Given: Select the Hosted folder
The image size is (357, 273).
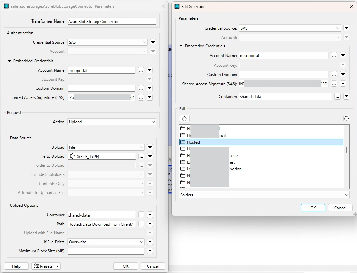Looking at the screenshot, I should 261,142.
